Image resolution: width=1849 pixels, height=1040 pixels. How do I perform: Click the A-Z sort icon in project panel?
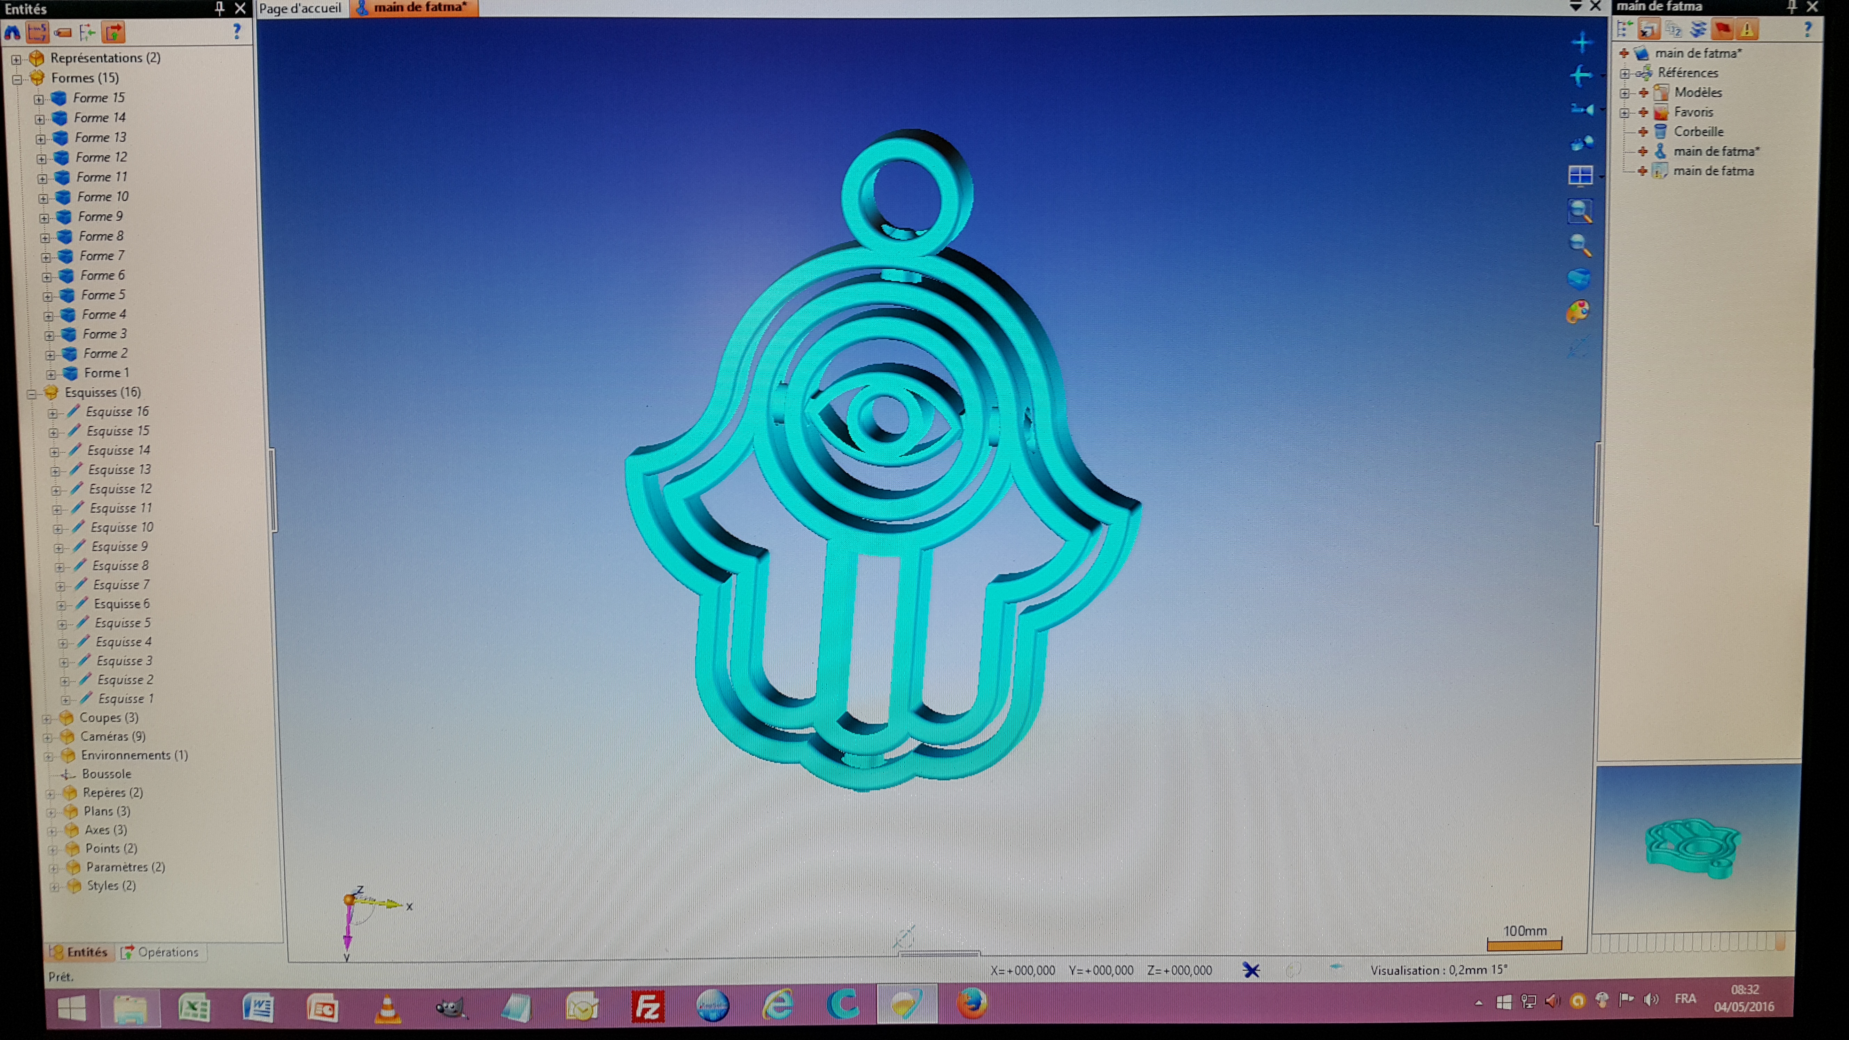pos(1673,30)
